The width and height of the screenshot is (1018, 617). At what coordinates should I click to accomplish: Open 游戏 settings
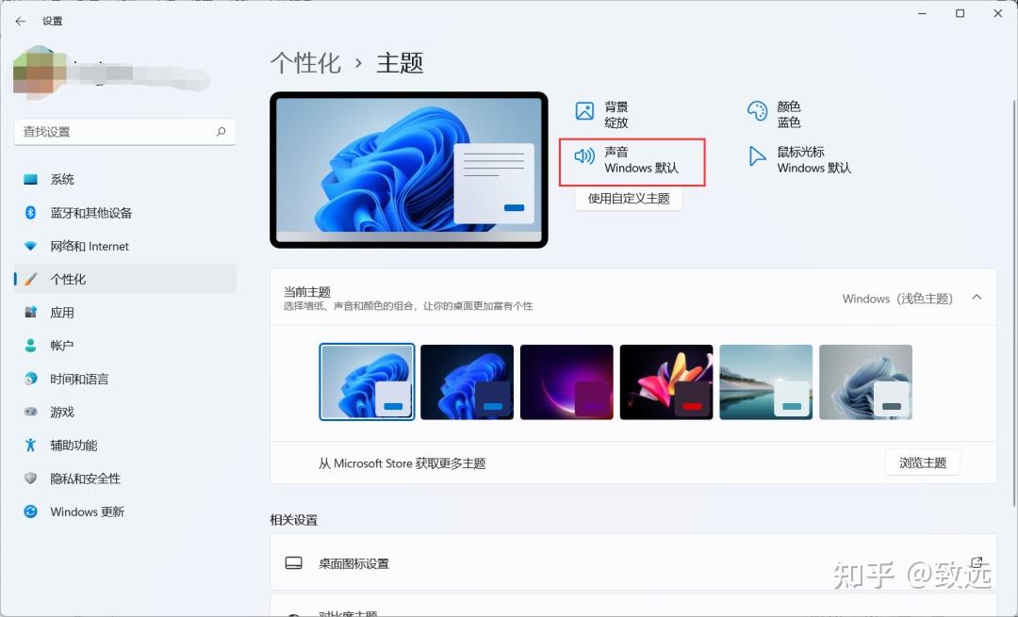[124, 412]
